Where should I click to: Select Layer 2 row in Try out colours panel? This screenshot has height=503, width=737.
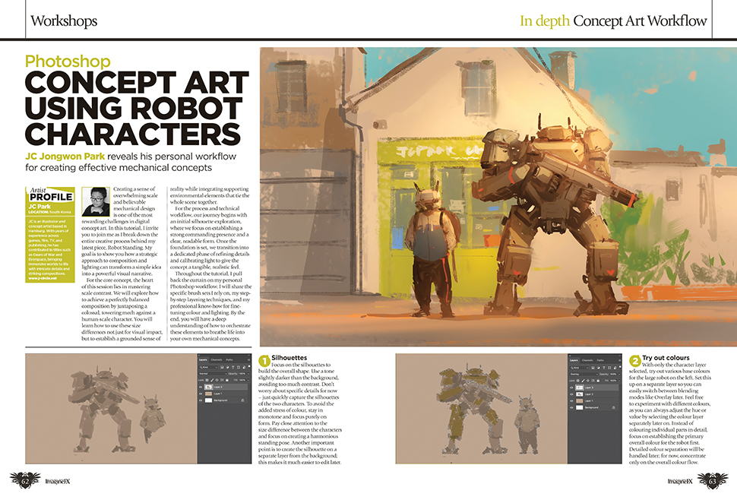[x=593, y=394]
